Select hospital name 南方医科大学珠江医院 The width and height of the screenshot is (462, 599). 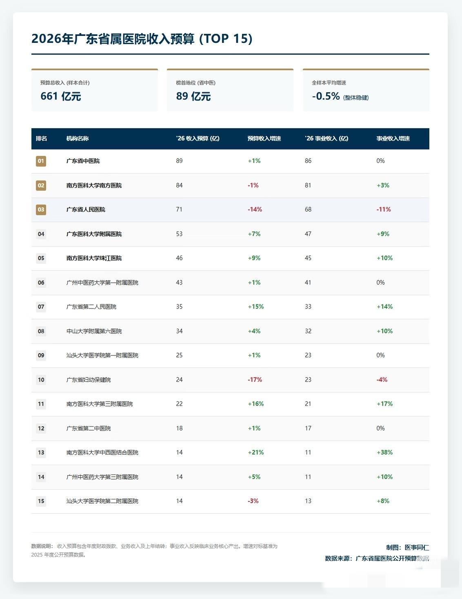click(94, 258)
